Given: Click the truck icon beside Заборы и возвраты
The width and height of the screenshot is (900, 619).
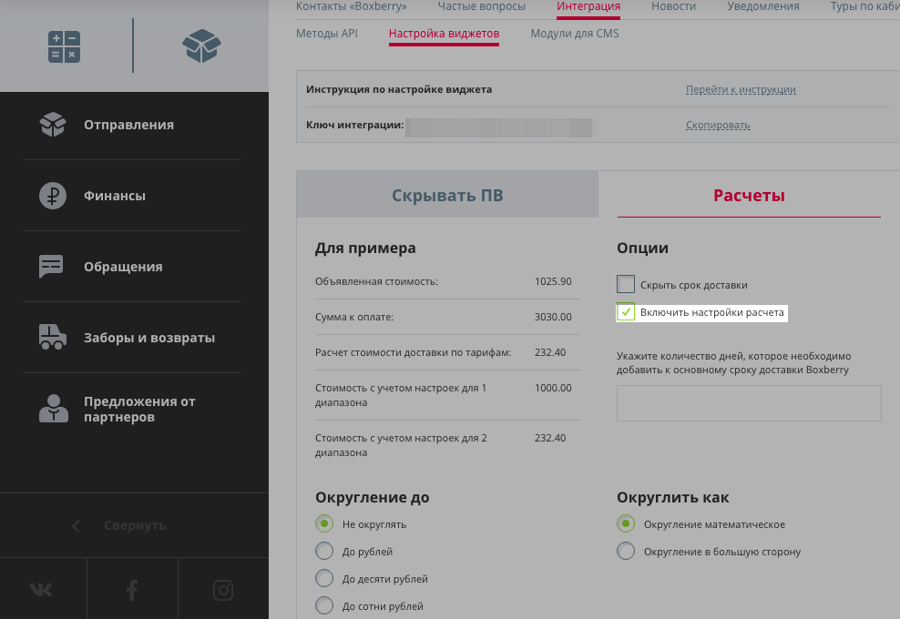Looking at the screenshot, I should point(53,338).
